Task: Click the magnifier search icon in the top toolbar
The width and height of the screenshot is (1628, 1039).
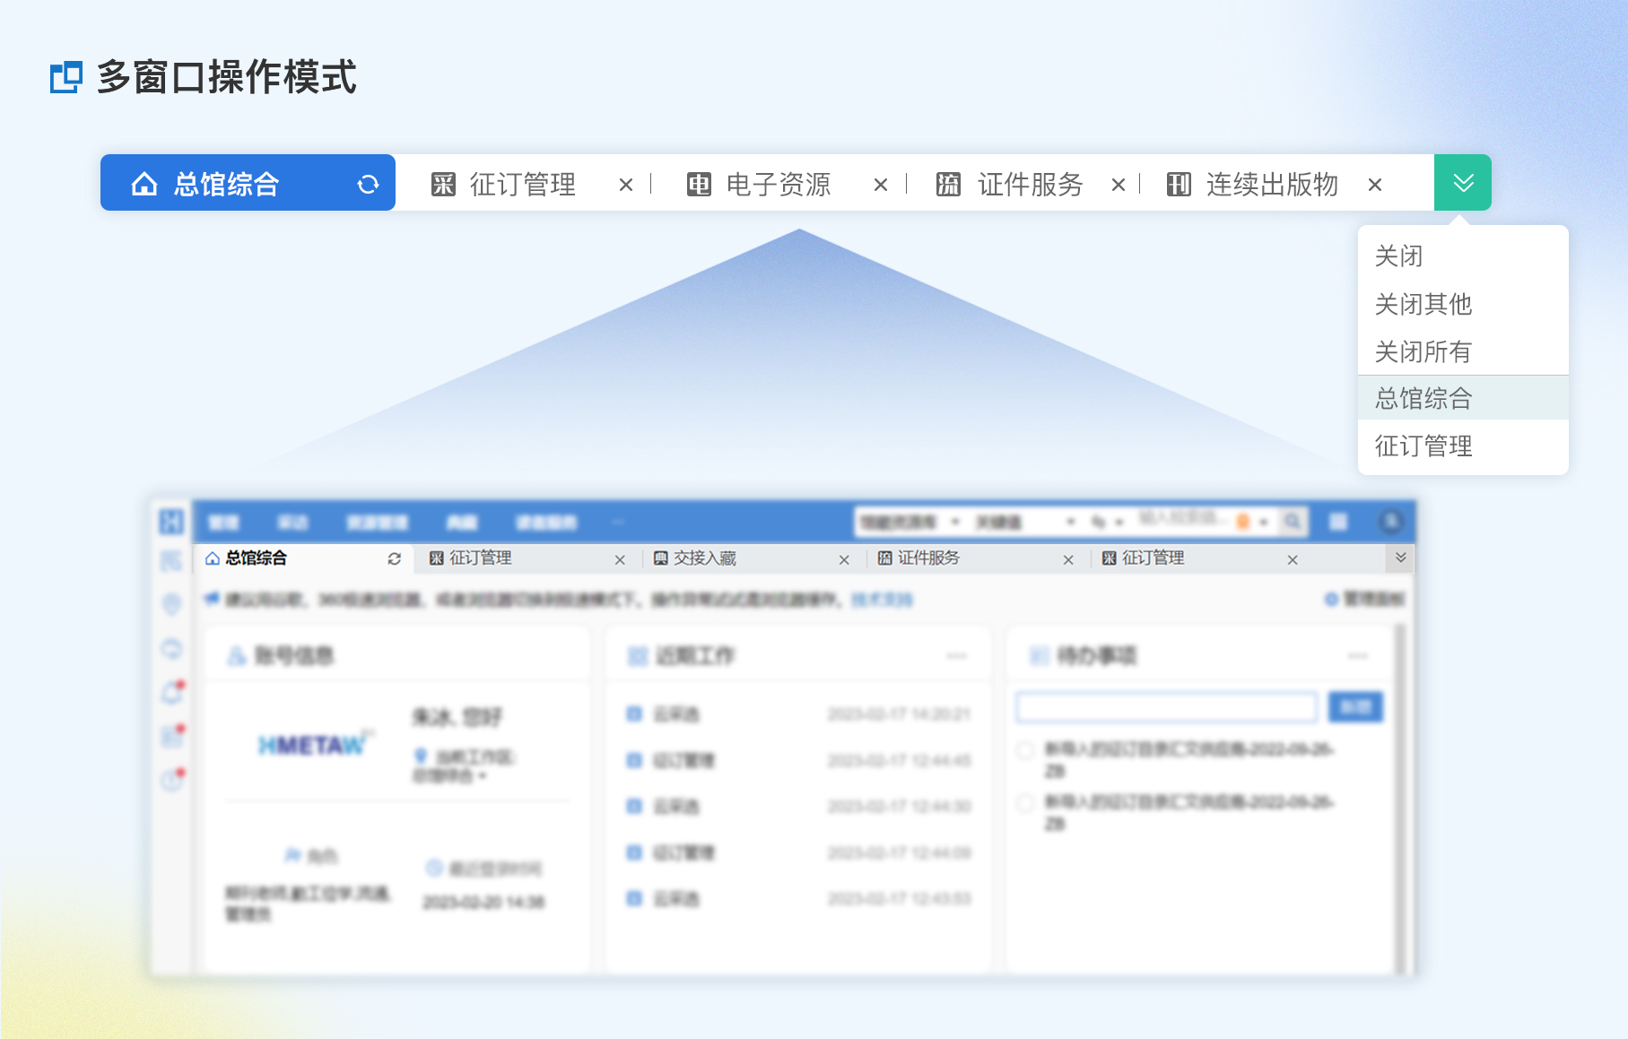Action: [x=1294, y=521]
